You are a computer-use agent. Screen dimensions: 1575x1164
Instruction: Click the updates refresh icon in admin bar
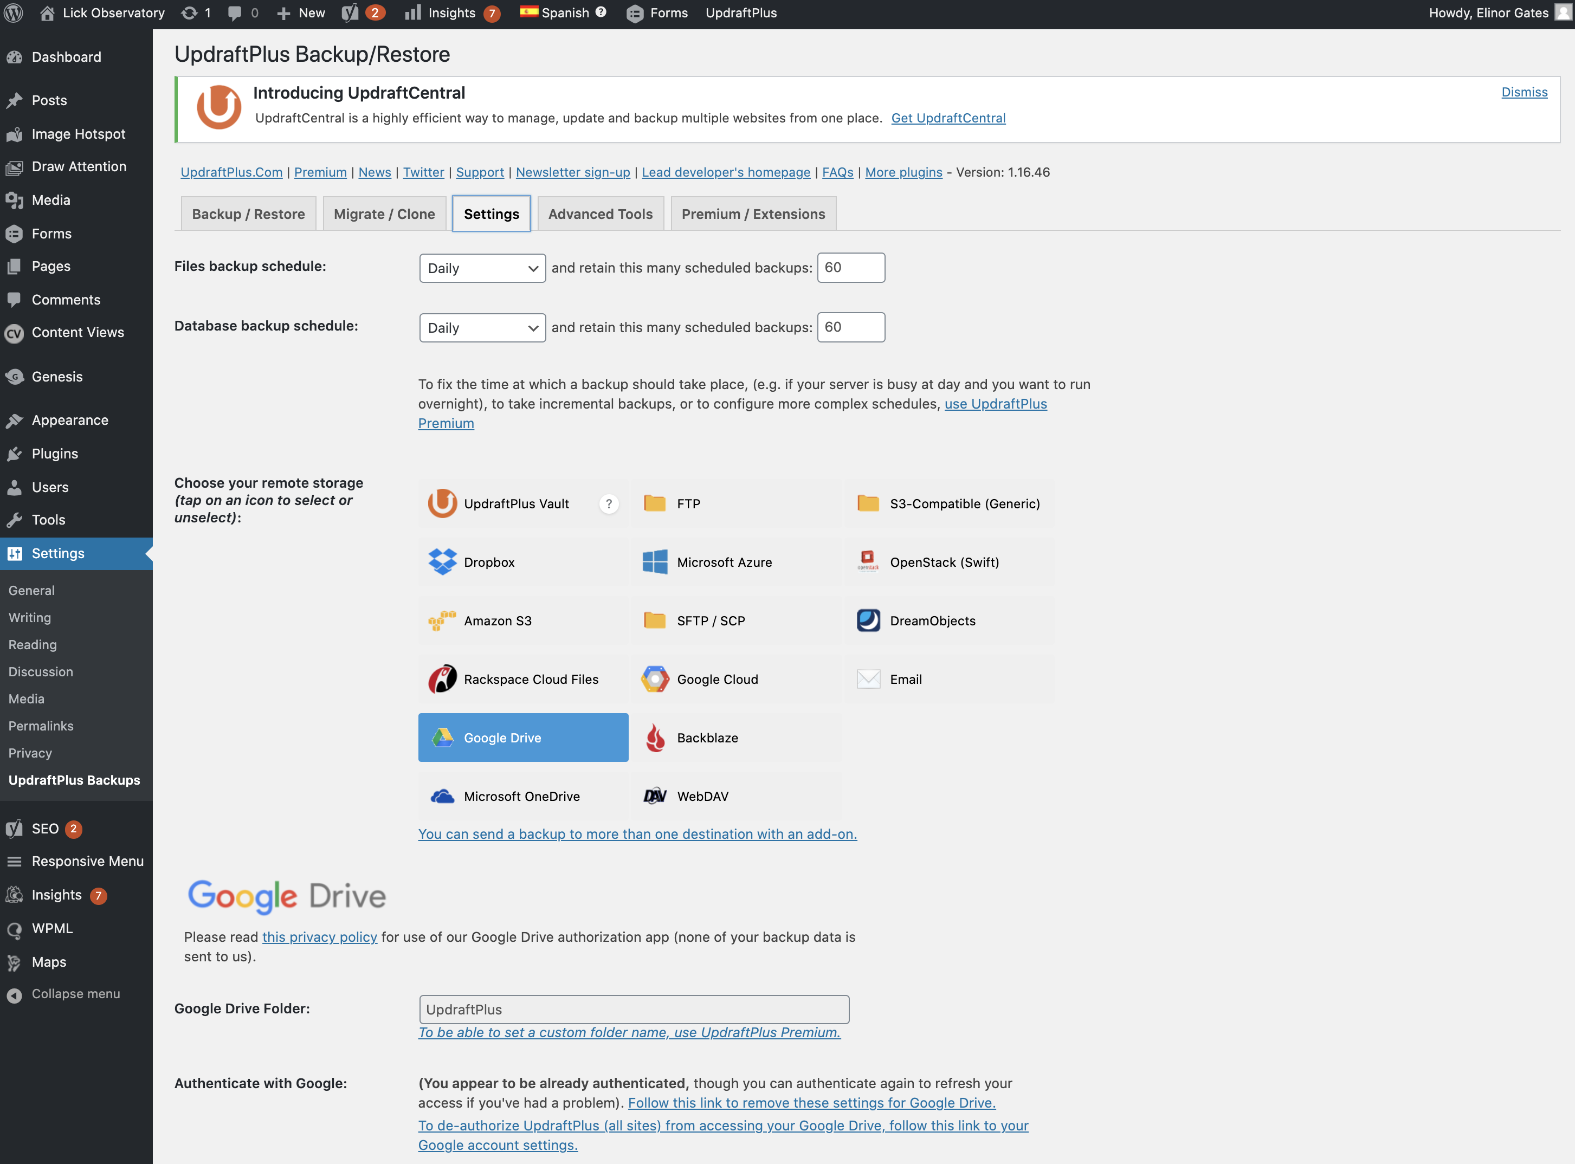tap(189, 12)
